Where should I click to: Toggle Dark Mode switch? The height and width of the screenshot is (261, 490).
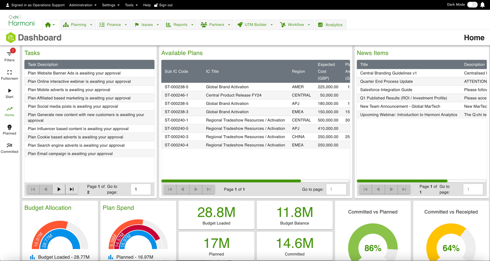[x=472, y=5]
